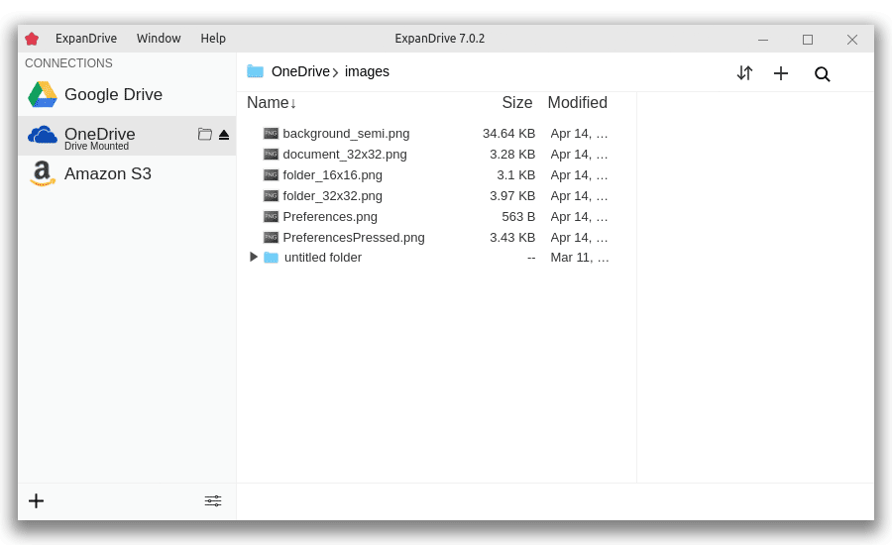Click the transfers up-down arrows icon
The height and width of the screenshot is (545, 892).
coord(744,73)
